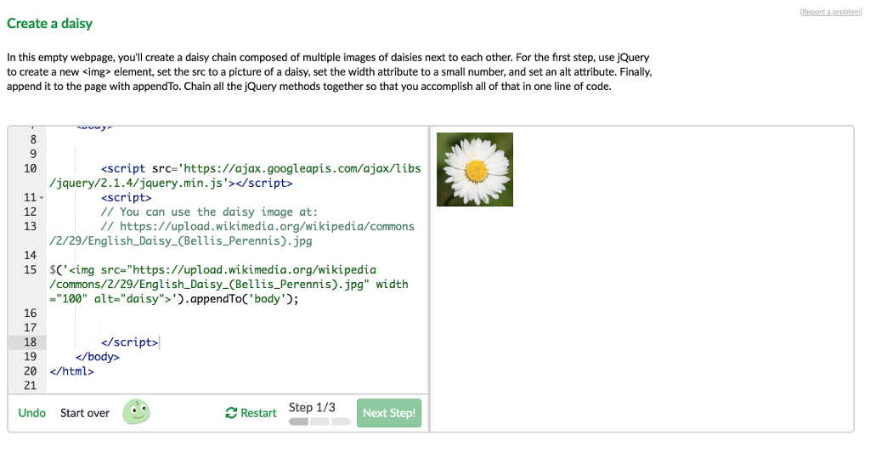Click the Undo link
Image resolution: width=870 pixels, height=452 pixels.
pyautogui.click(x=31, y=413)
